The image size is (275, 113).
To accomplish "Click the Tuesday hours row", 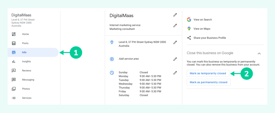I will (140, 80).
